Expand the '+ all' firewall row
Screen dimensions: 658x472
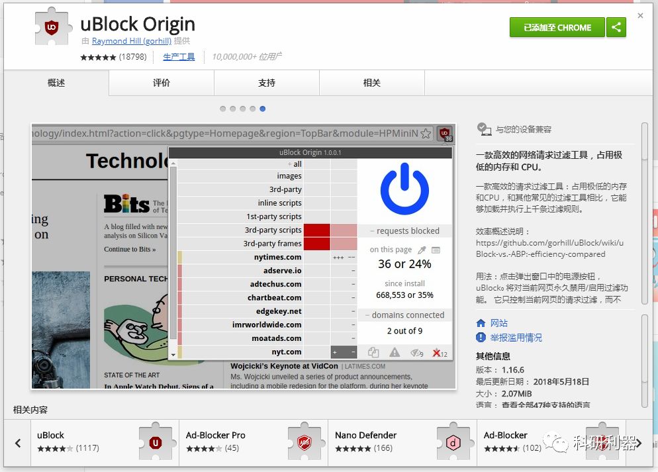pos(267,164)
